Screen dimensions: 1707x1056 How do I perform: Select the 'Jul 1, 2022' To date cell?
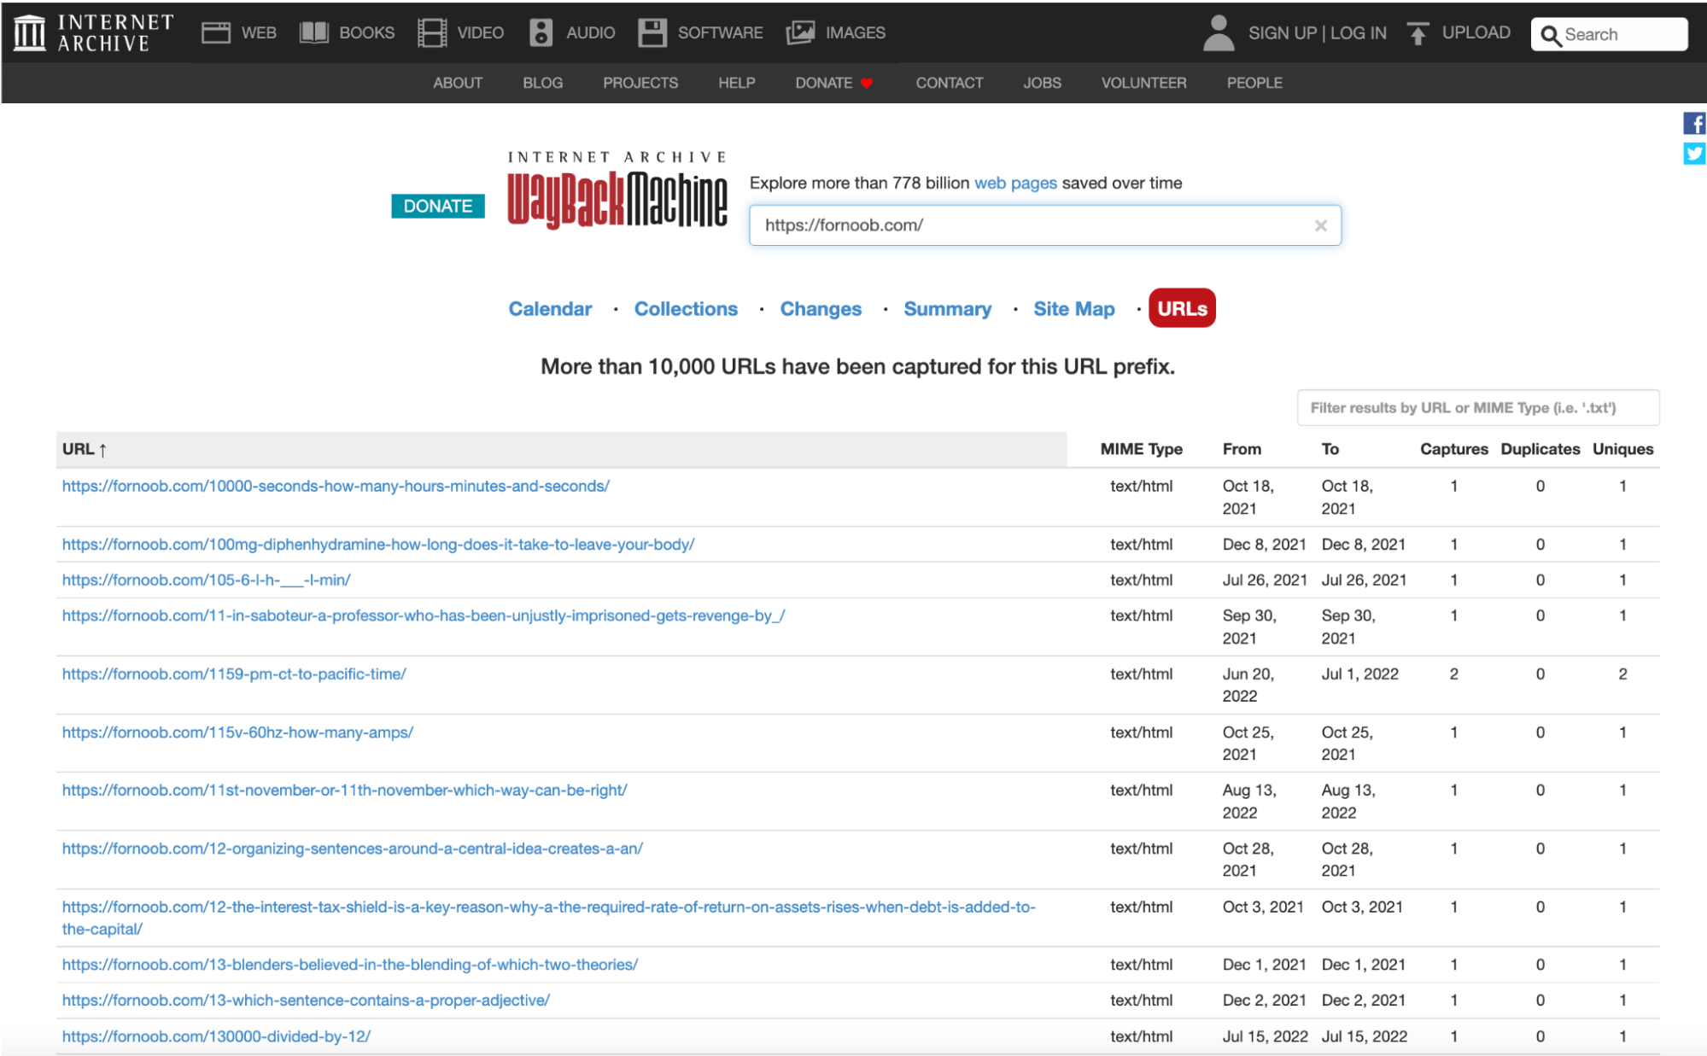(x=1359, y=674)
